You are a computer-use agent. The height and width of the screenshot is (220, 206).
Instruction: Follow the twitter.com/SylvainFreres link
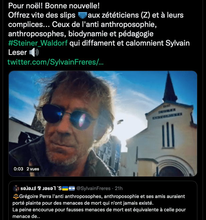point(55,62)
